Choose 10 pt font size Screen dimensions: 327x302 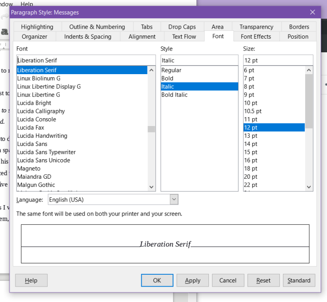pyautogui.click(x=274, y=103)
